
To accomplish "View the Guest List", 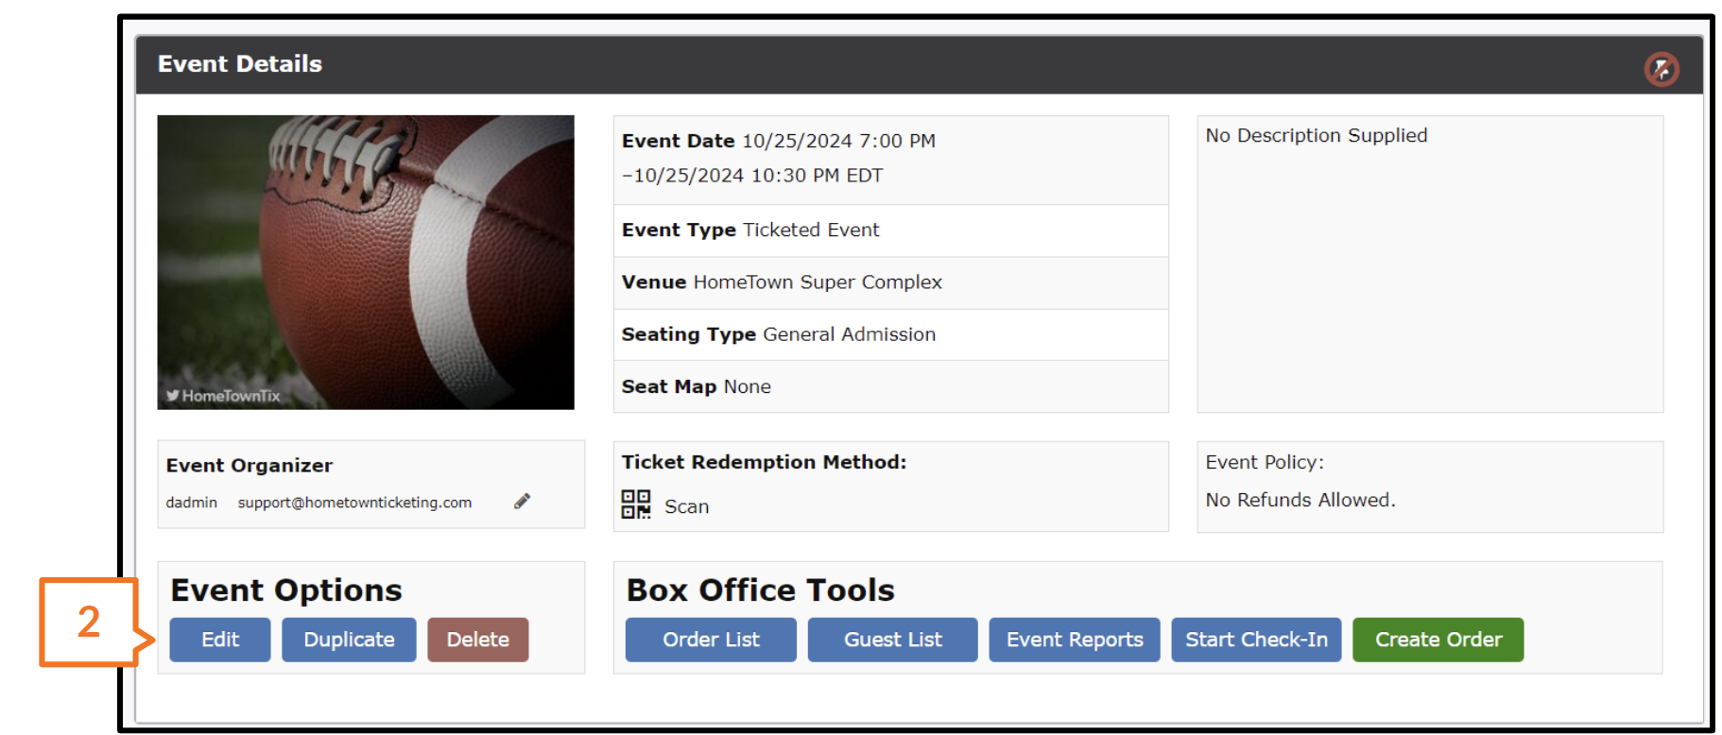I will click(892, 640).
